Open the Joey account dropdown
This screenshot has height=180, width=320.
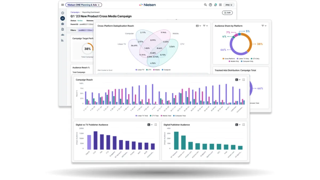229,5
